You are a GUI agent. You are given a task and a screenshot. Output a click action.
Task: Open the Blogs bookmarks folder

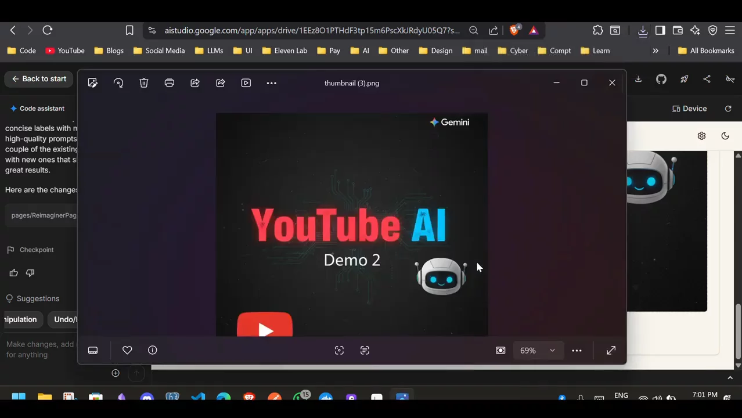[x=109, y=51]
